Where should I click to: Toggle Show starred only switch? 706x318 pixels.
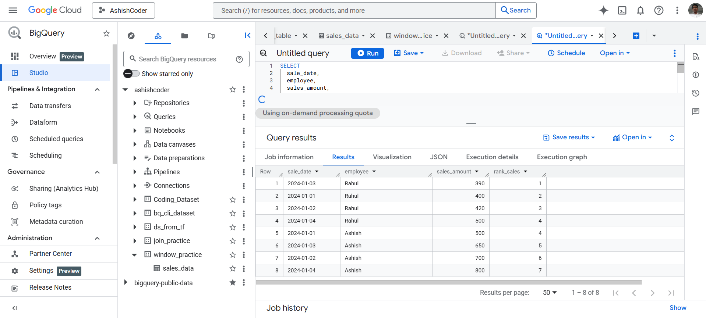coord(131,74)
